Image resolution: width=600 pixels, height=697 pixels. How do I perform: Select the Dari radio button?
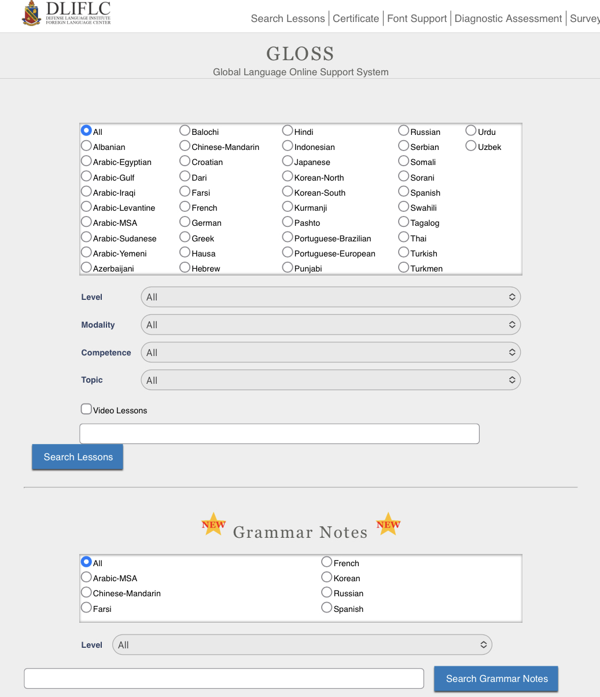[185, 177]
